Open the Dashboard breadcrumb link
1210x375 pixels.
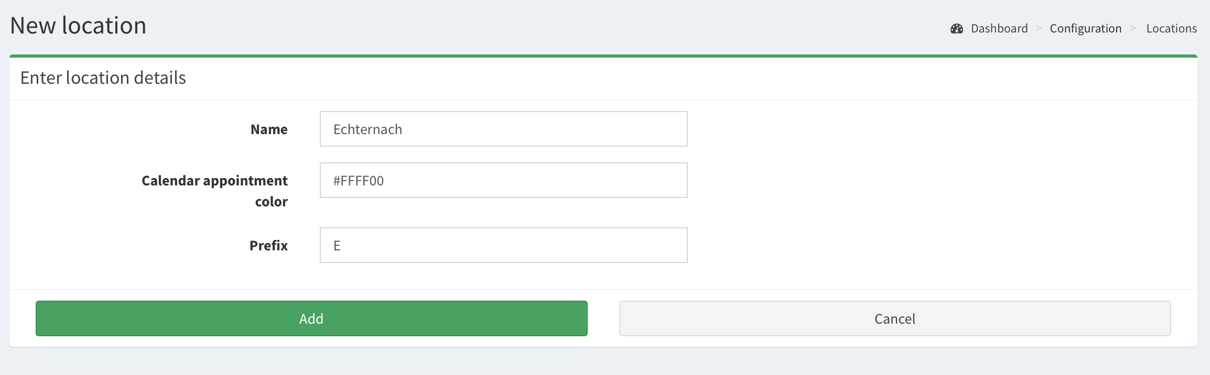click(999, 29)
